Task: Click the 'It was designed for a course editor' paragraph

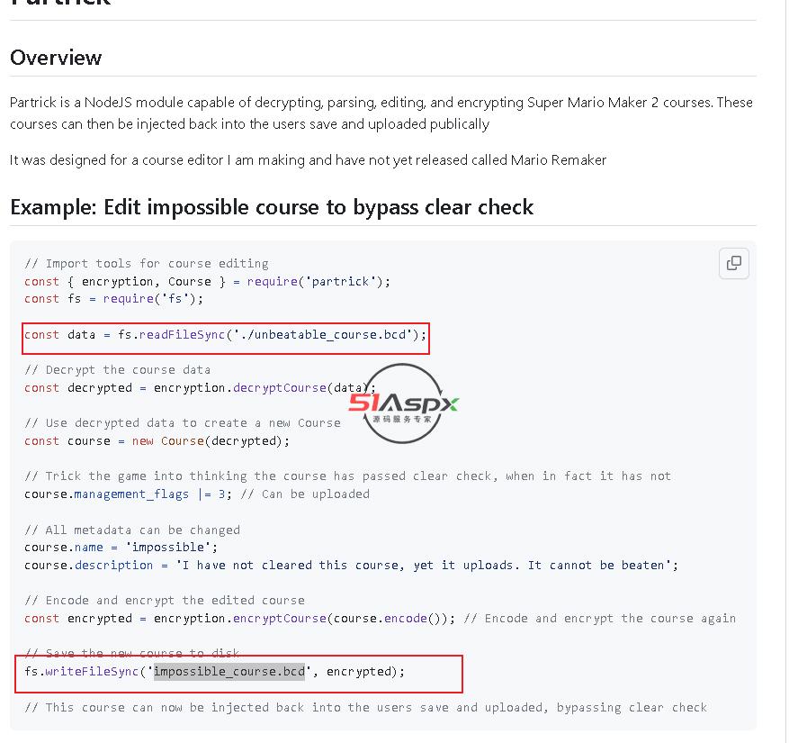Action: coord(308,159)
